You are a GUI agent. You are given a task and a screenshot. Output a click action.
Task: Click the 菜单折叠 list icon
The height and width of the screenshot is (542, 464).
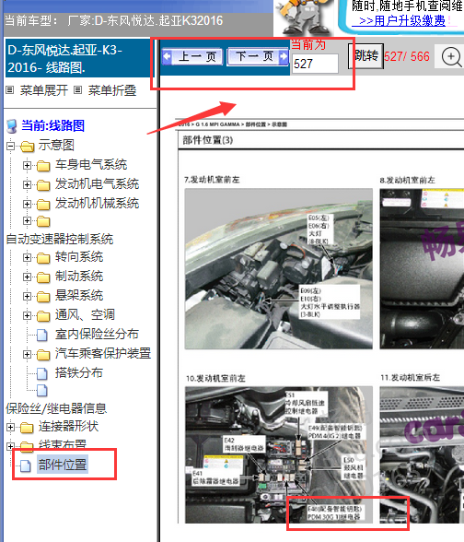(x=78, y=90)
